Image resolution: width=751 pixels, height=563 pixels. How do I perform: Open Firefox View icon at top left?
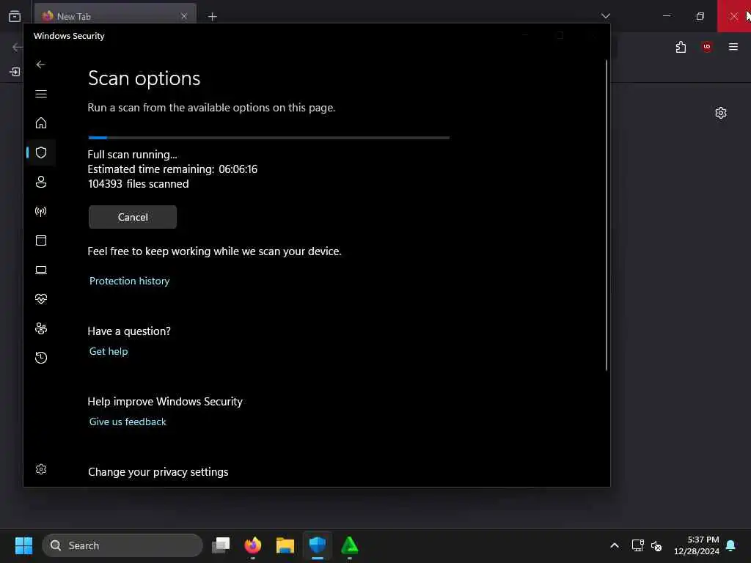point(15,16)
